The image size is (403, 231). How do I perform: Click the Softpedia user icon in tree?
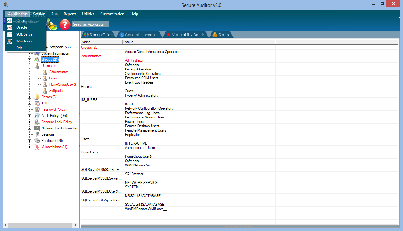click(45, 91)
